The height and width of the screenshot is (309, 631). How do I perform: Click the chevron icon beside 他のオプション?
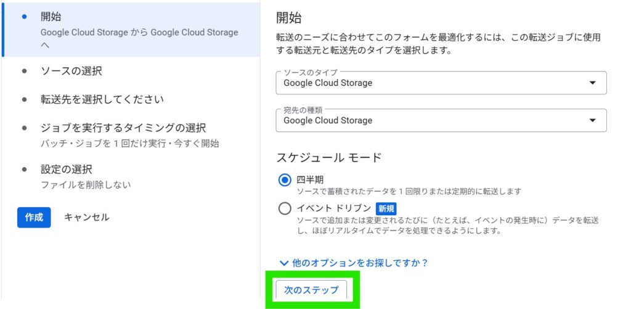coord(284,263)
